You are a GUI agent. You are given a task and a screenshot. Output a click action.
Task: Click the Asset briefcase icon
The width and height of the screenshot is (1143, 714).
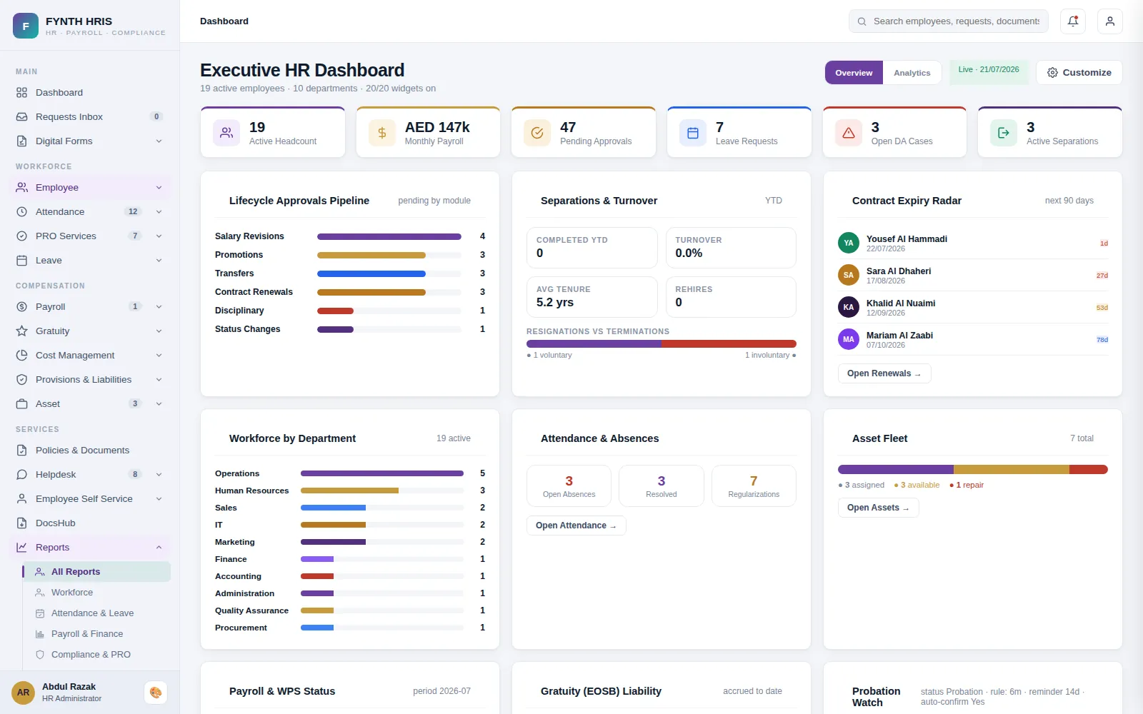[22, 404]
